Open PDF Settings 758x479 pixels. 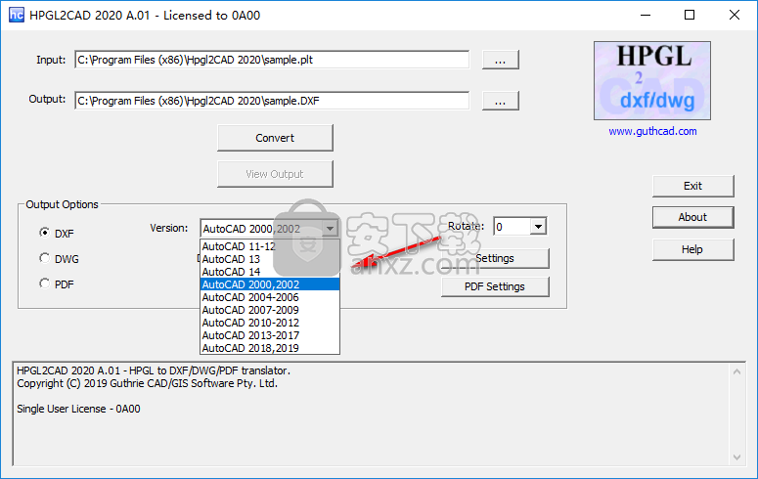[495, 286]
